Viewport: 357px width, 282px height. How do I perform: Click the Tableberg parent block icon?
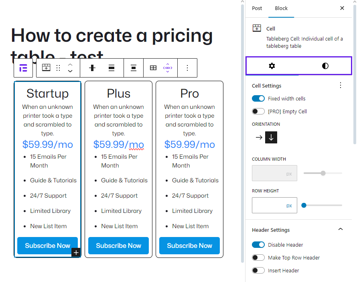23,68
